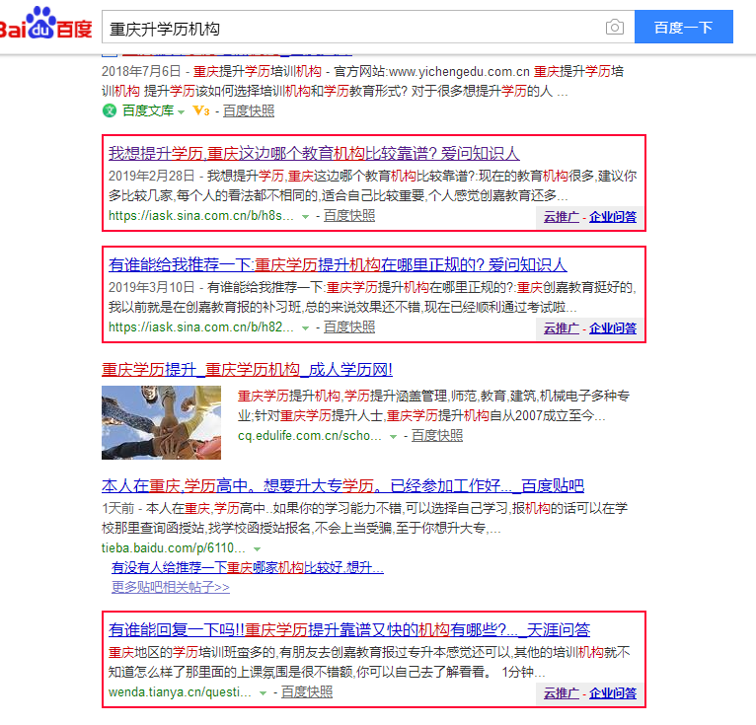Click URL text tieba.baidu.com/p/6110...
This screenshot has height=725, width=756.
[x=174, y=547]
